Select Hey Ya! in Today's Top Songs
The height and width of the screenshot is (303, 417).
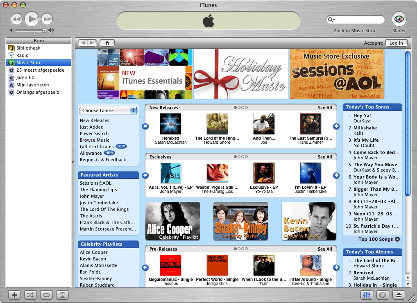(362, 115)
